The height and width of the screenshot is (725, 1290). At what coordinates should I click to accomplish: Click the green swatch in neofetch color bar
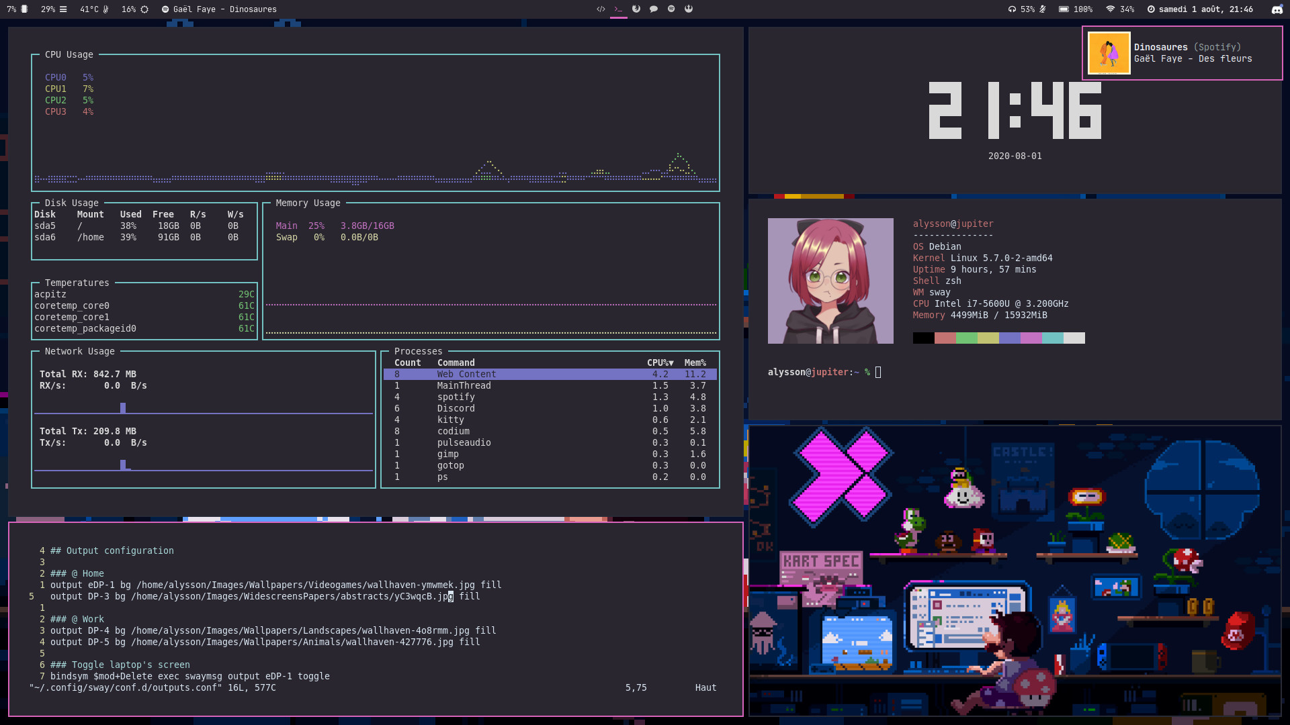tap(966, 338)
